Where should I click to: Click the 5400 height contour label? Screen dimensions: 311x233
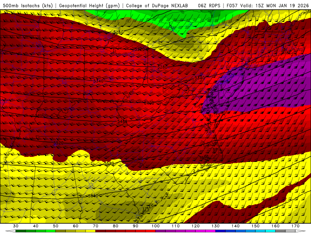click(149, 103)
